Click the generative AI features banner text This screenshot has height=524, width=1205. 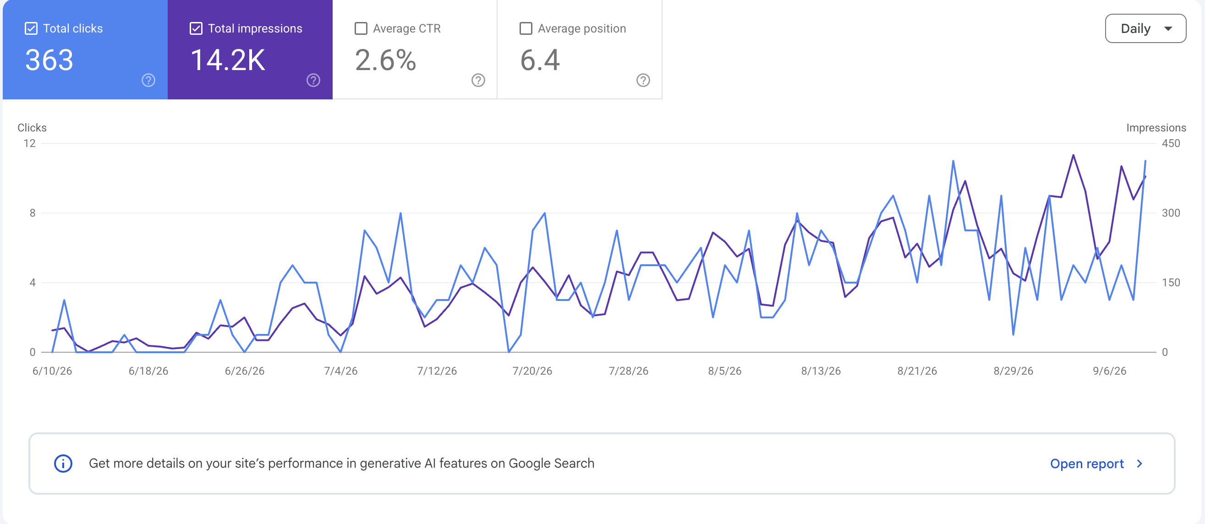click(x=341, y=464)
